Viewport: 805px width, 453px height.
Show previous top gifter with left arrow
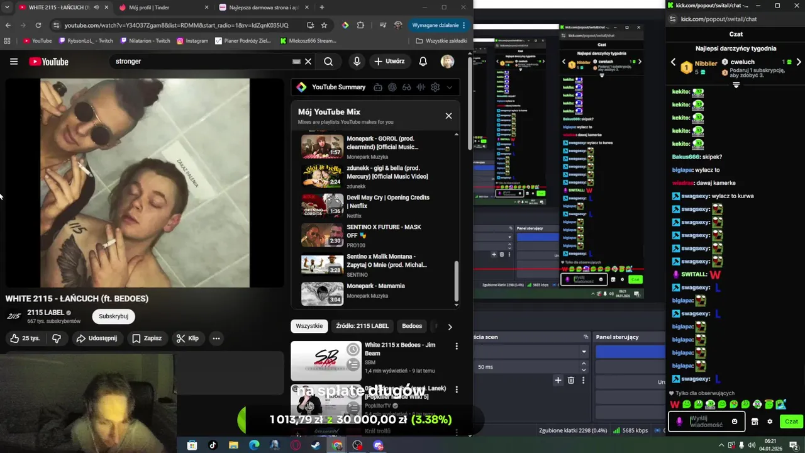pos(673,62)
